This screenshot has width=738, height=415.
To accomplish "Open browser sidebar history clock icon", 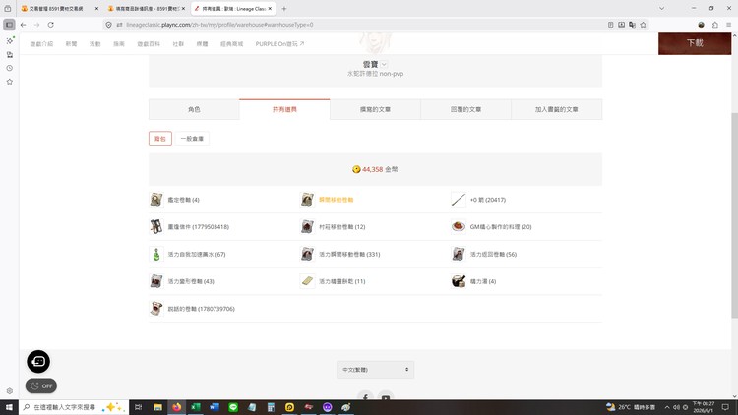I will (x=10, y=68).
